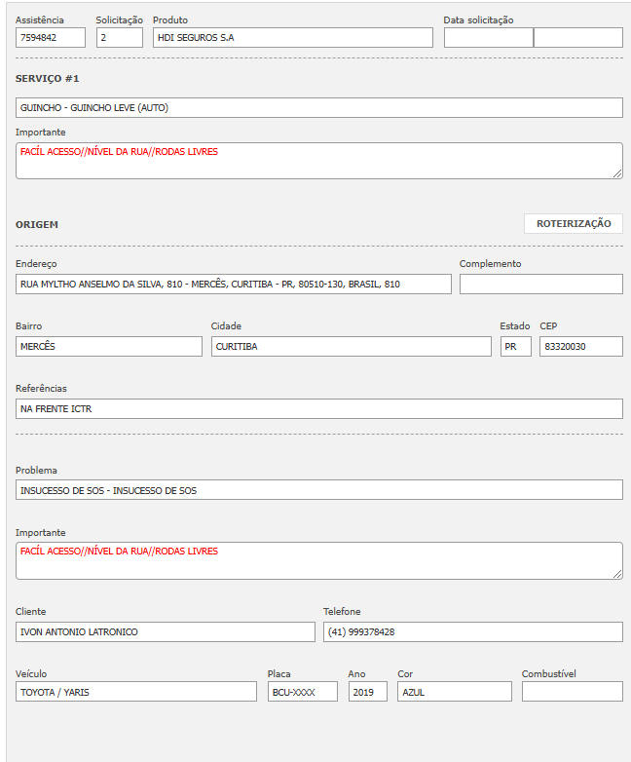This screenshot has width=631, height=762.
Task: Select the Telefone field
Action: [472, 632]
